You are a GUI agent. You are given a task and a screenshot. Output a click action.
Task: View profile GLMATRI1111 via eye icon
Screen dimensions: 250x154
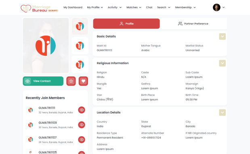click(82, 110)
